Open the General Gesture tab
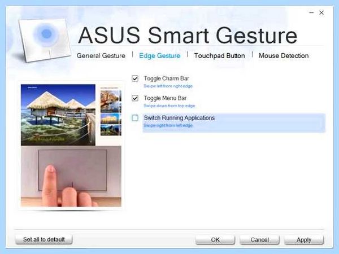Screen dimensions: 339x254 point(101,56)
